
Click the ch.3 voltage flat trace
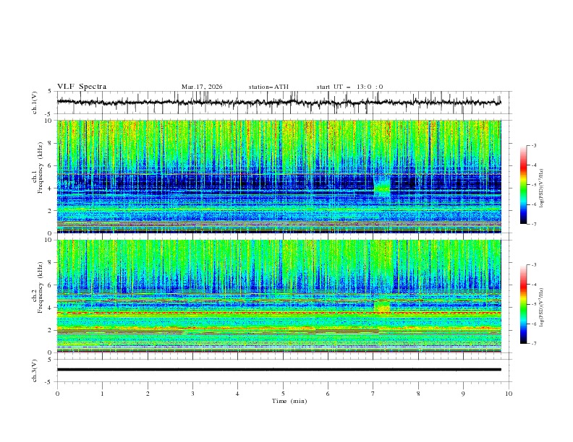[x=279, y=370]
